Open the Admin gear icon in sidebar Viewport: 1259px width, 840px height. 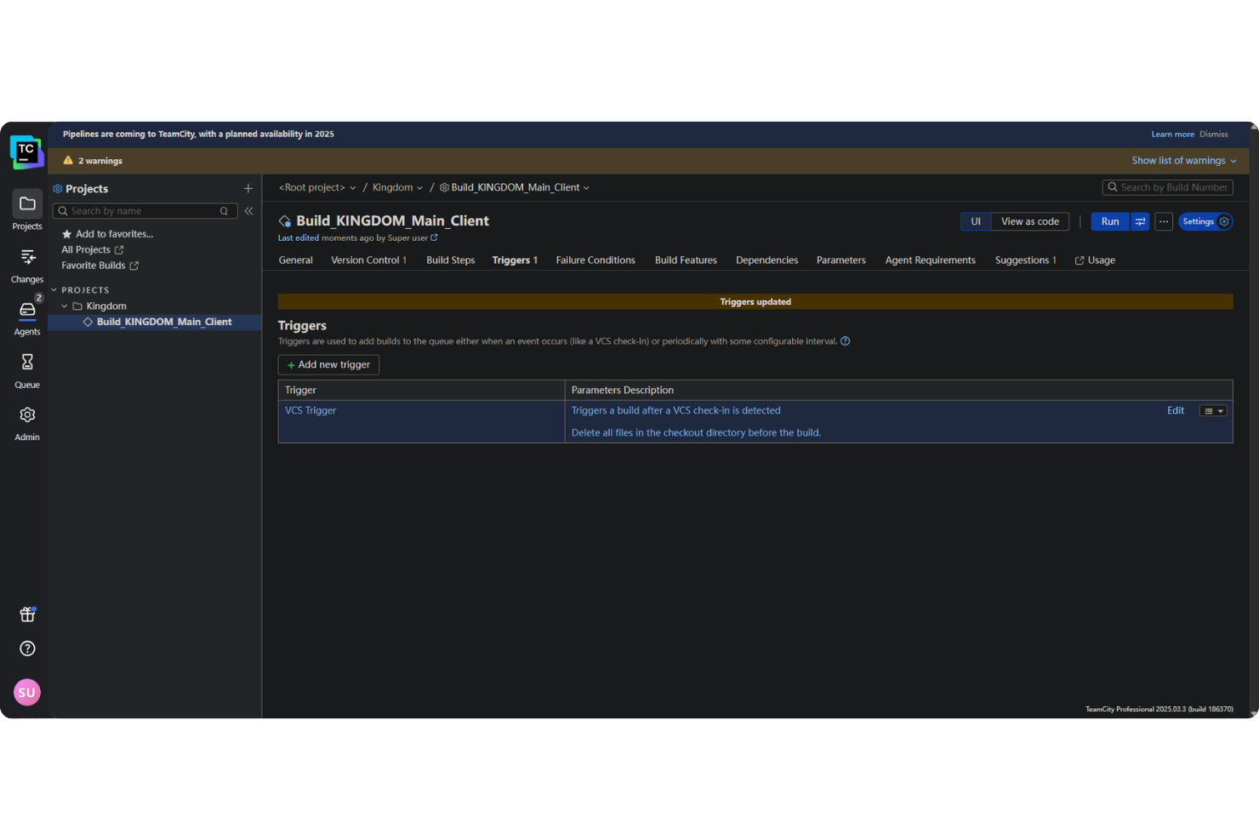point(26,416)
